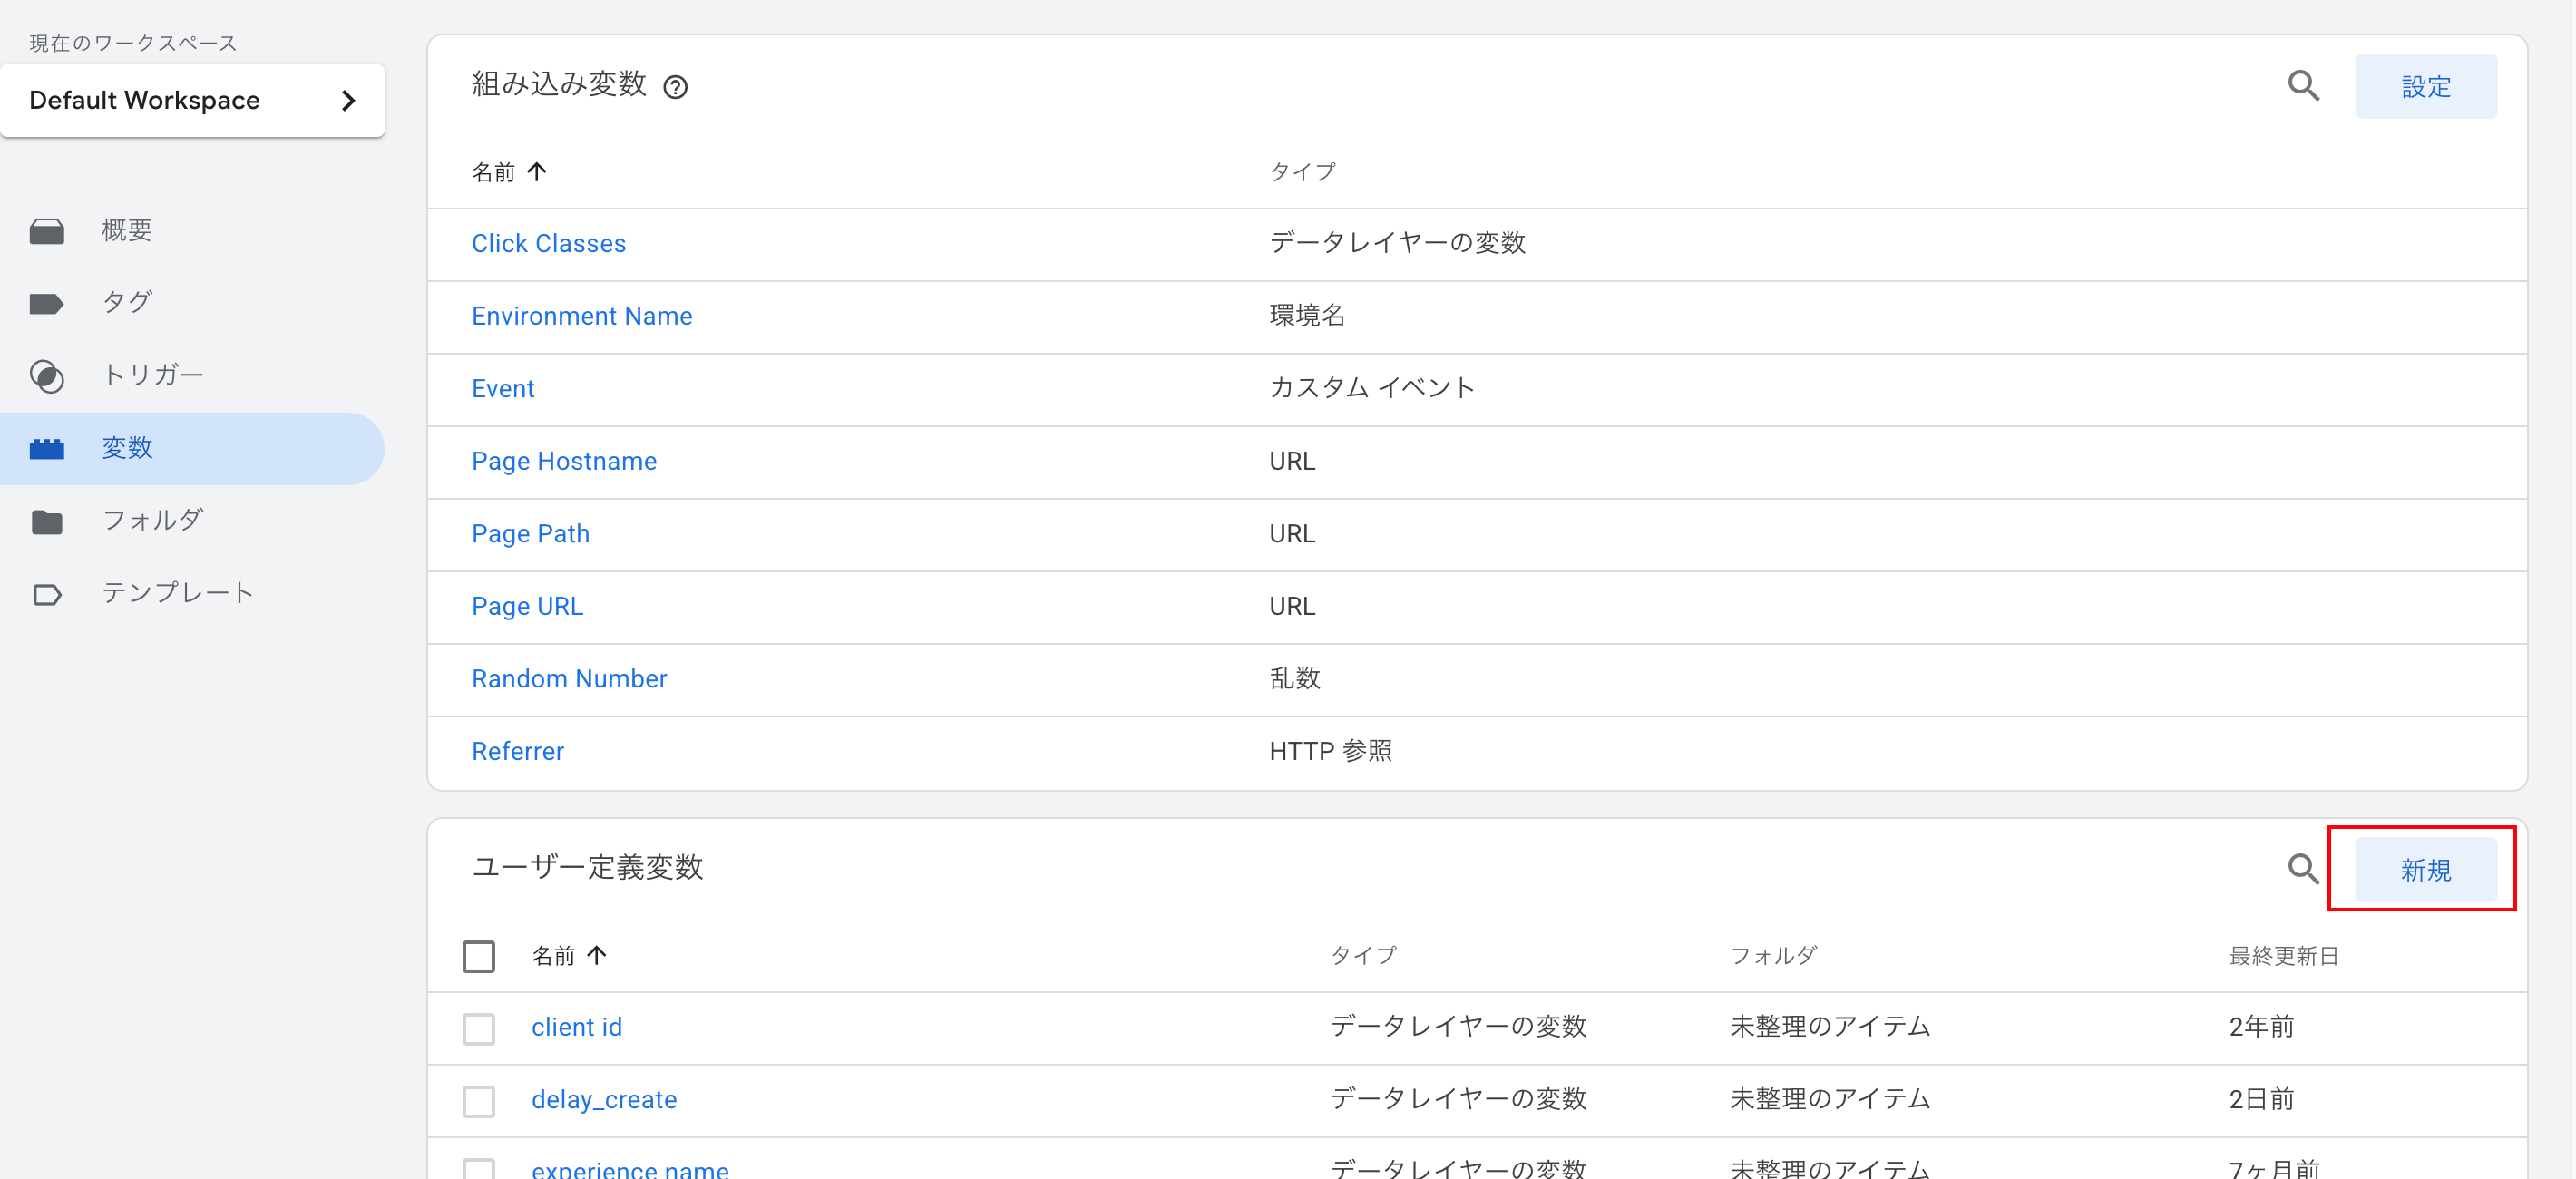Click the 新規 button to create variable
The width and height of the screenshot is (2576, 1179).
(2425, 870)
